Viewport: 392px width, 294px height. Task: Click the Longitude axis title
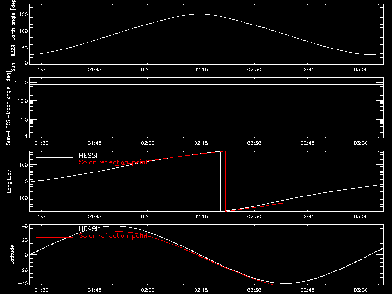[9, 181]
